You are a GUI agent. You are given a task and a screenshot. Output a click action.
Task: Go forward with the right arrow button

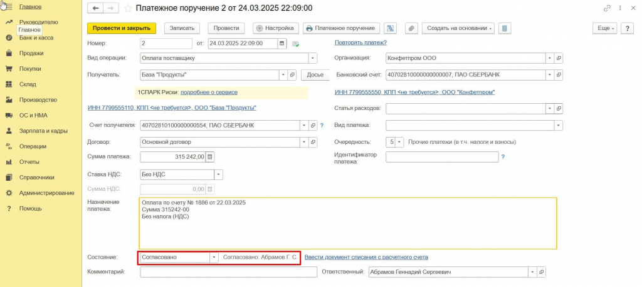pyautogui.click(x=110, y=8)
